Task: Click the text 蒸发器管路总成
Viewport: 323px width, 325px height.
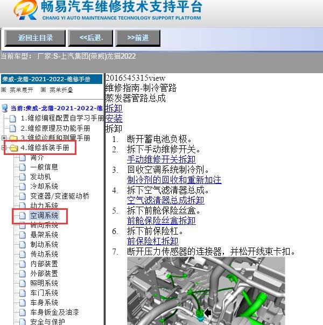Action: pos(136,98)
